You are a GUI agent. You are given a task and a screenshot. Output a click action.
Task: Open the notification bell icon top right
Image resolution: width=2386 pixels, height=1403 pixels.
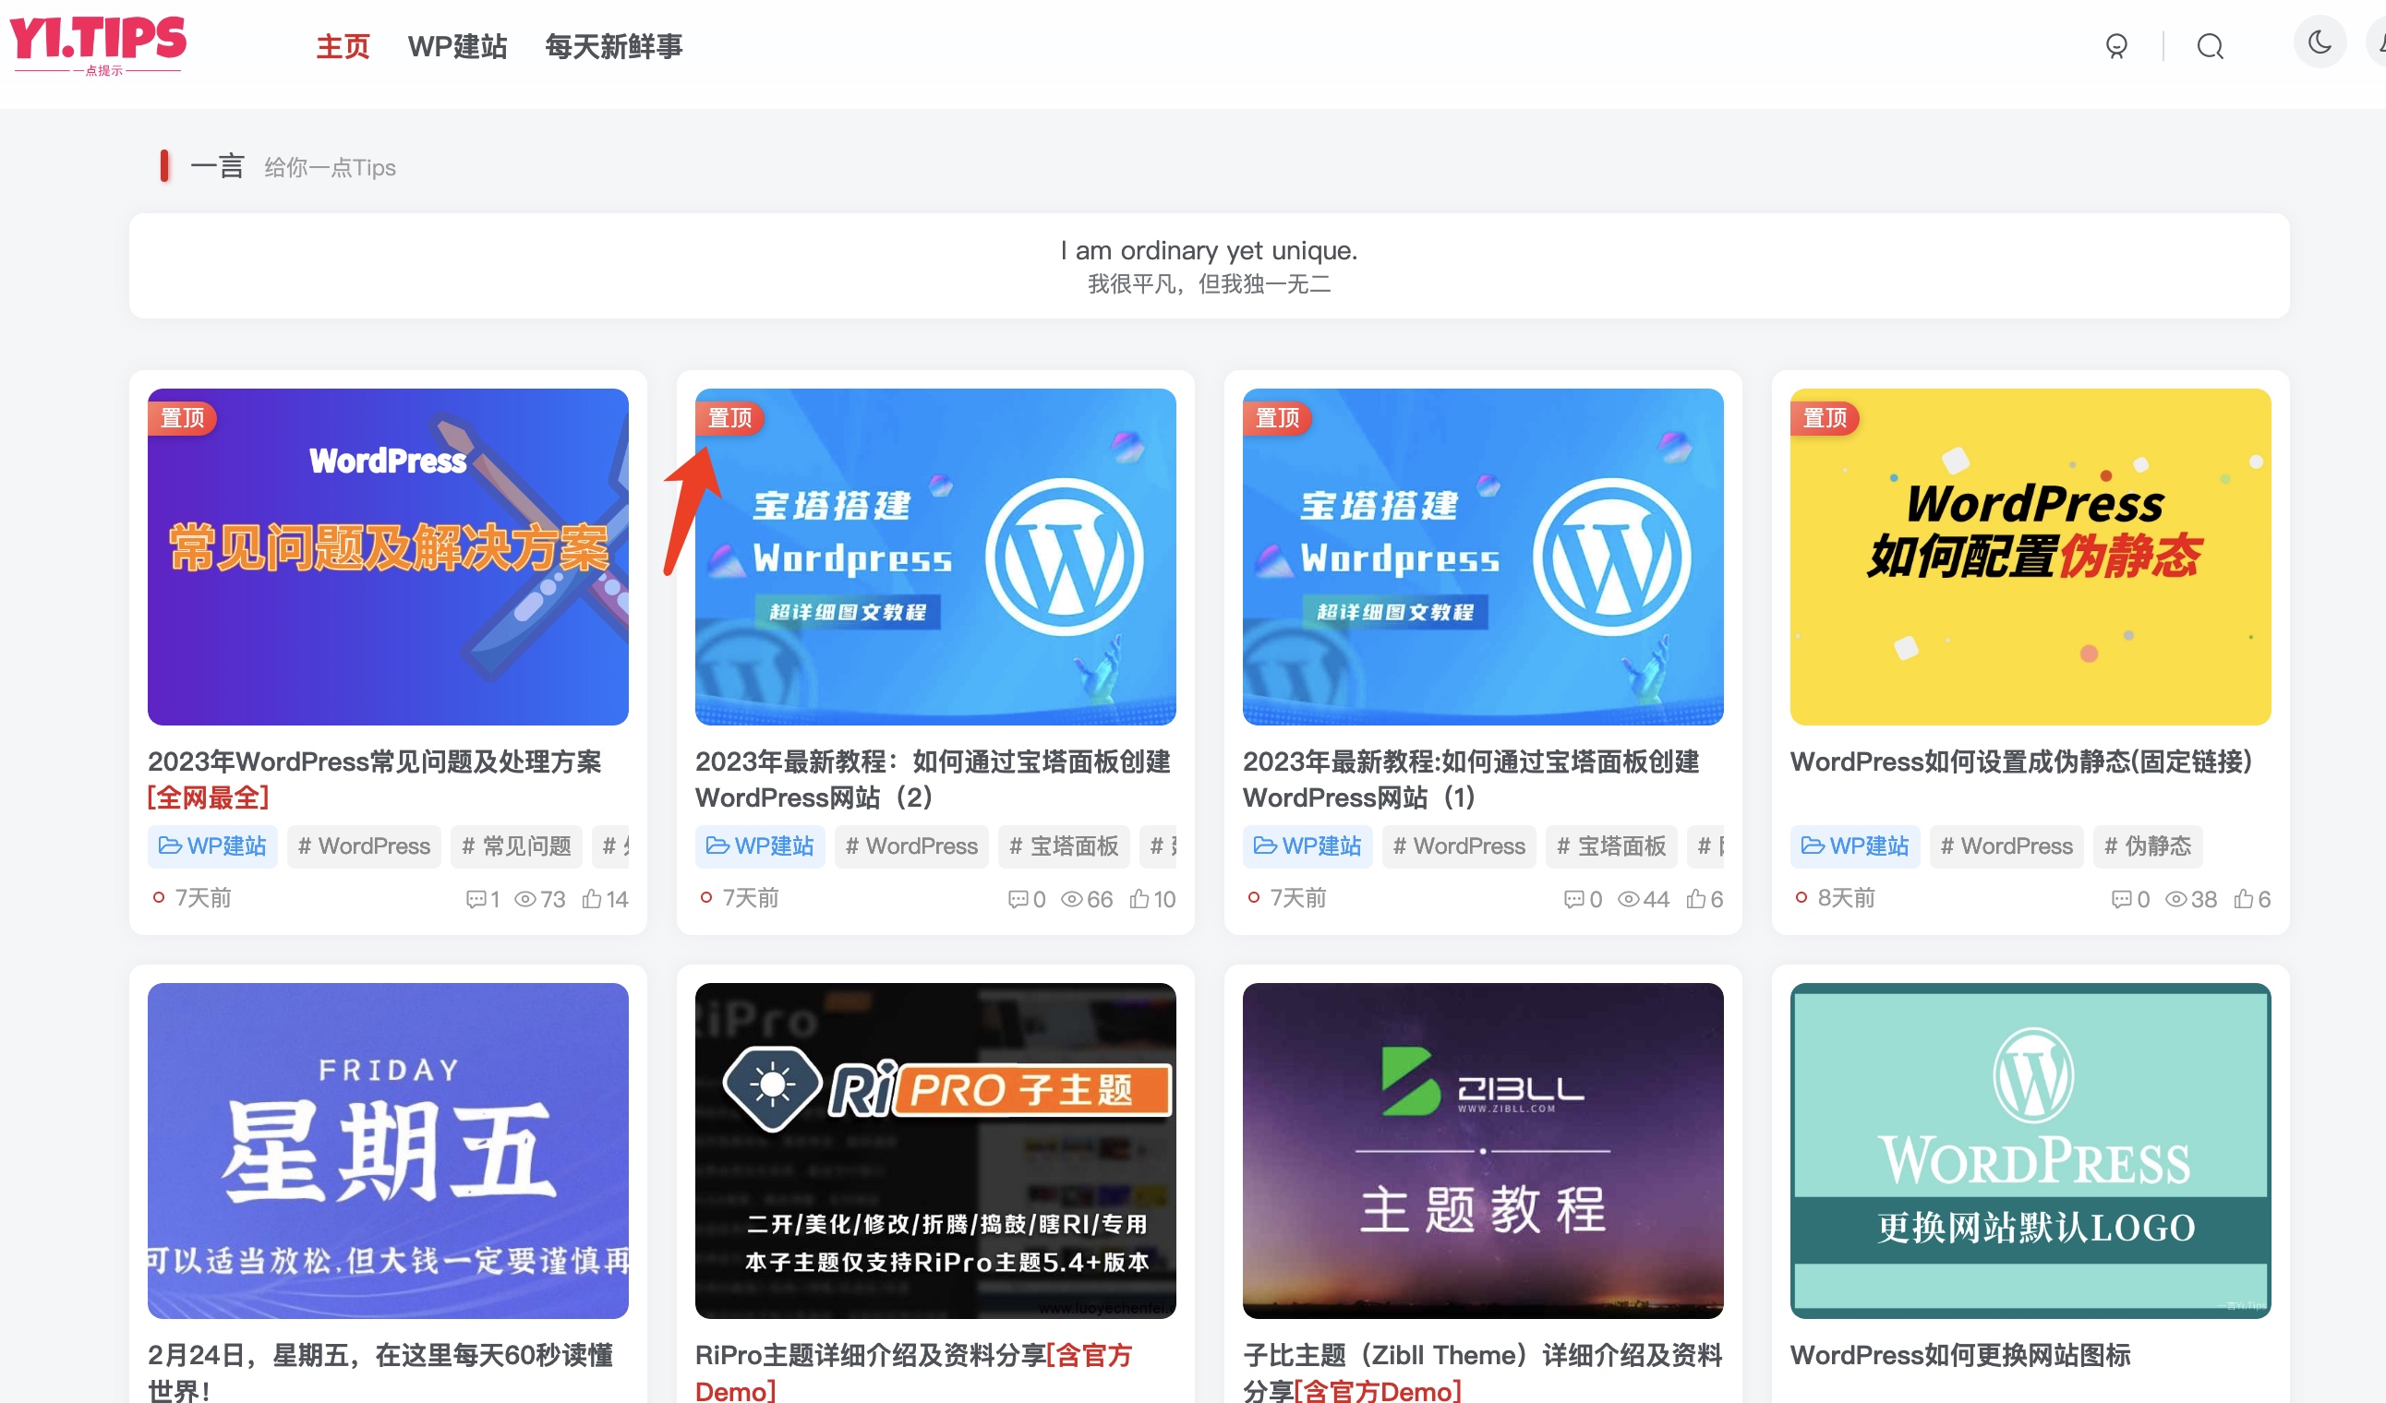tap(2379, 45)
